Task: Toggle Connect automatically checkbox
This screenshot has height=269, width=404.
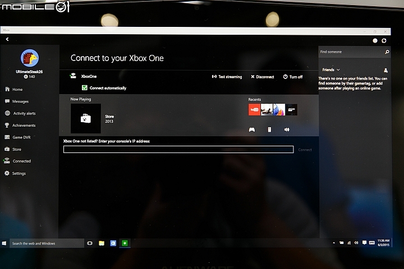Action: point(85,88)
